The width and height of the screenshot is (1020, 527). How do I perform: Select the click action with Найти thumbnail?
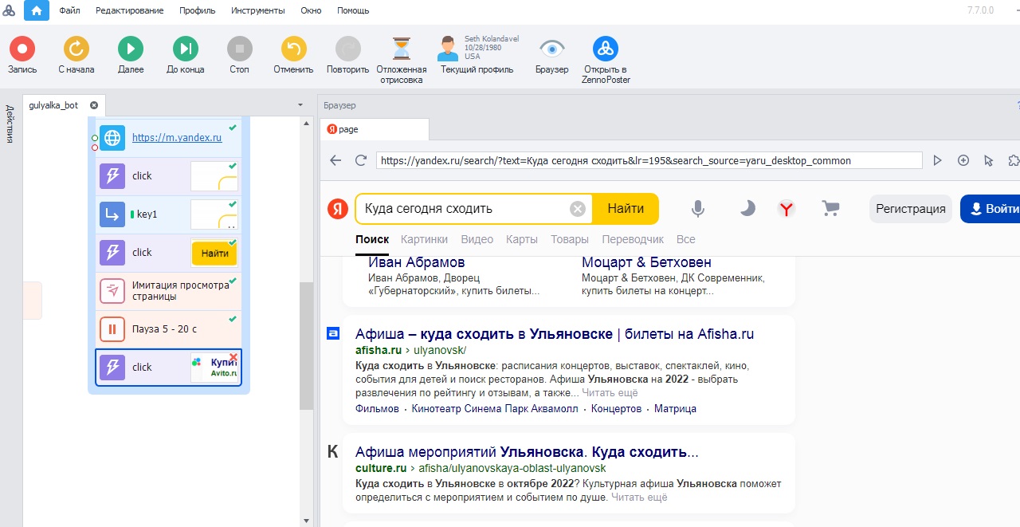pyautogui.click(x=168, y=253)
